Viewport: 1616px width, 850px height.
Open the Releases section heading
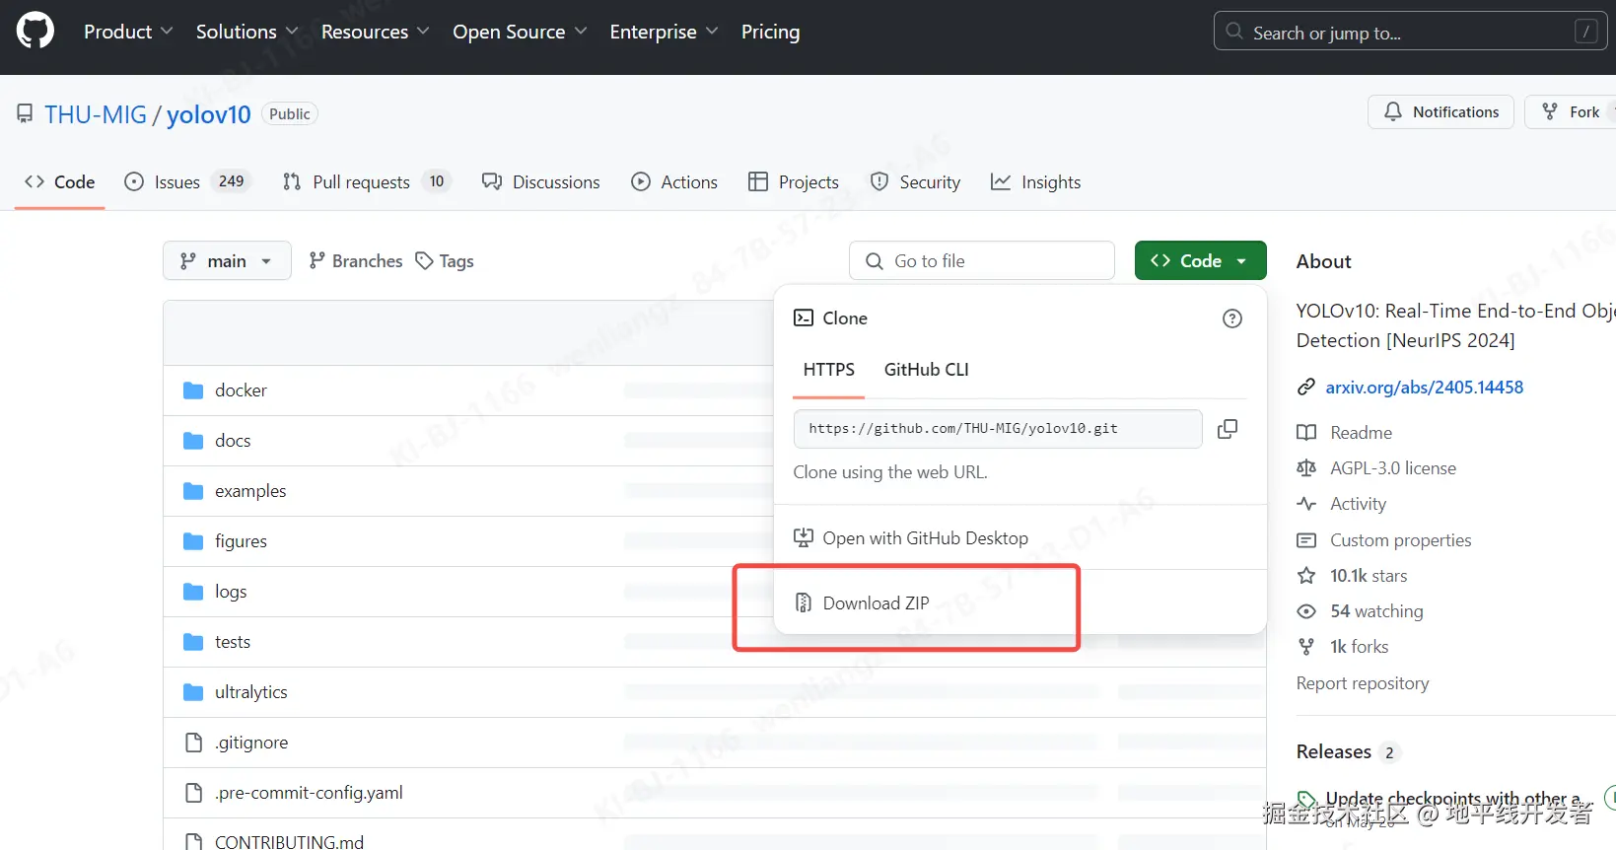[1333, 751]
